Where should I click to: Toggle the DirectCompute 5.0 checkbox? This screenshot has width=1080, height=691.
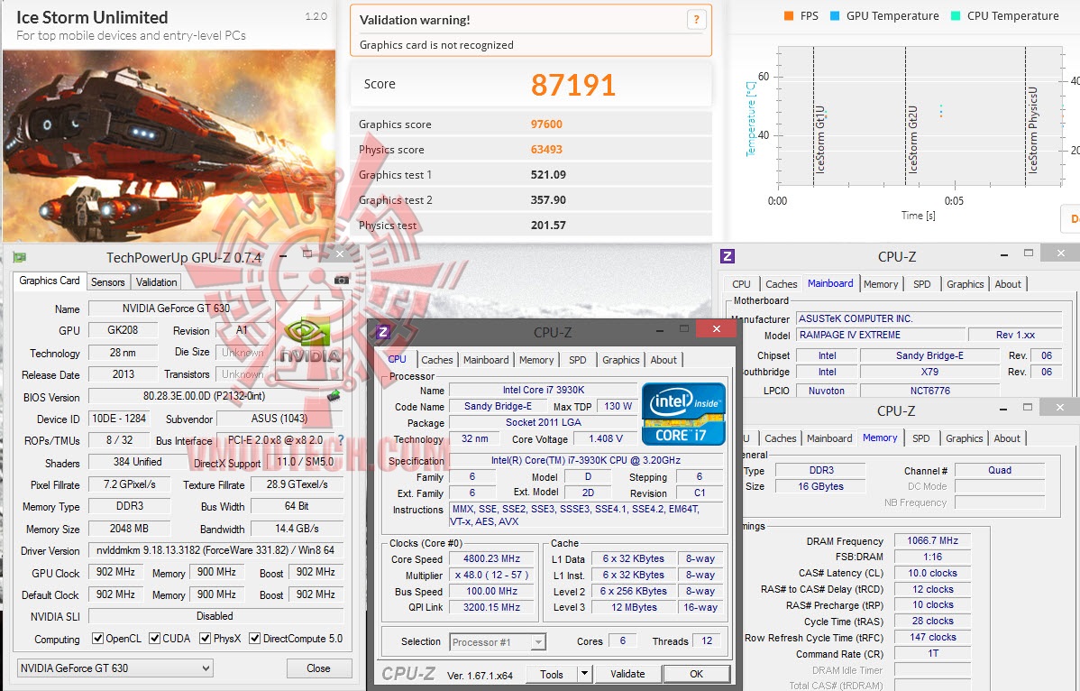pyautogui.click(x=255, y=639)
